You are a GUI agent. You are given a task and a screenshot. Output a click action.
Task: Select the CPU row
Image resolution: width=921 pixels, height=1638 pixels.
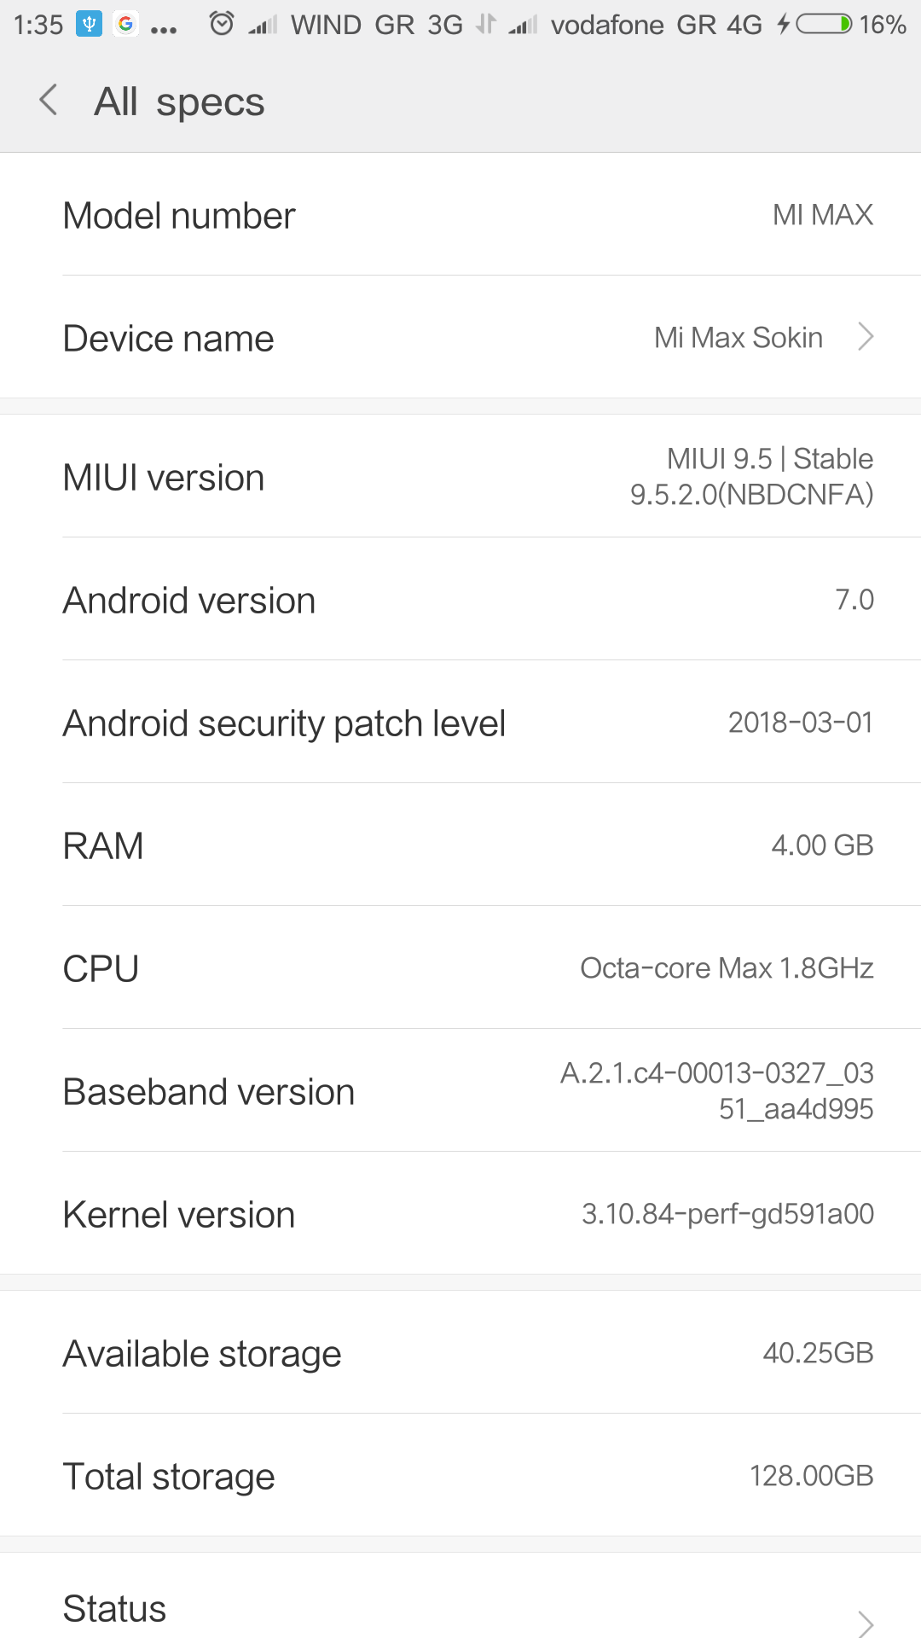[460, 968]
